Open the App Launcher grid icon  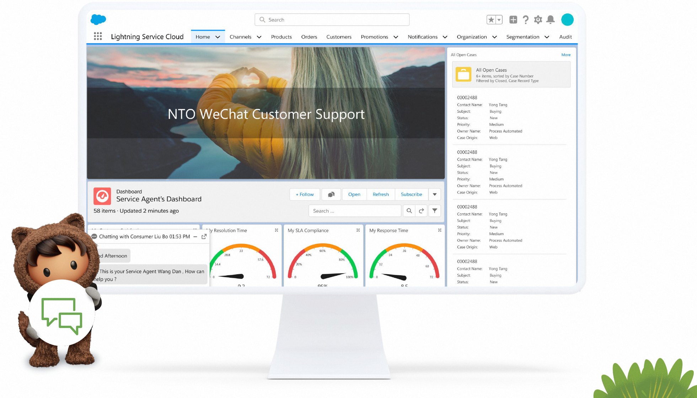98,36
